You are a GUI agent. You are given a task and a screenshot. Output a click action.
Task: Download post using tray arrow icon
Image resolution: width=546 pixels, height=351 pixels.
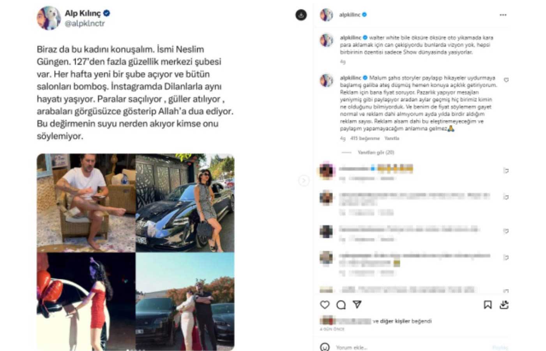coord(504,305)
